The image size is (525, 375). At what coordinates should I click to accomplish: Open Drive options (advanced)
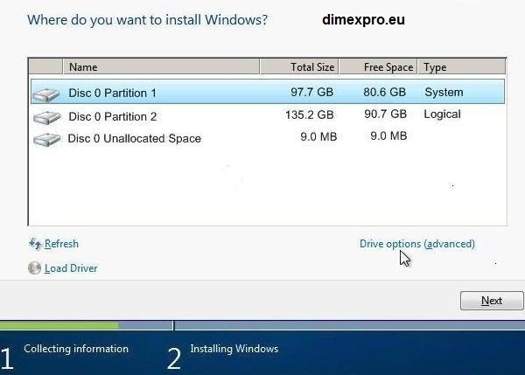417,244
